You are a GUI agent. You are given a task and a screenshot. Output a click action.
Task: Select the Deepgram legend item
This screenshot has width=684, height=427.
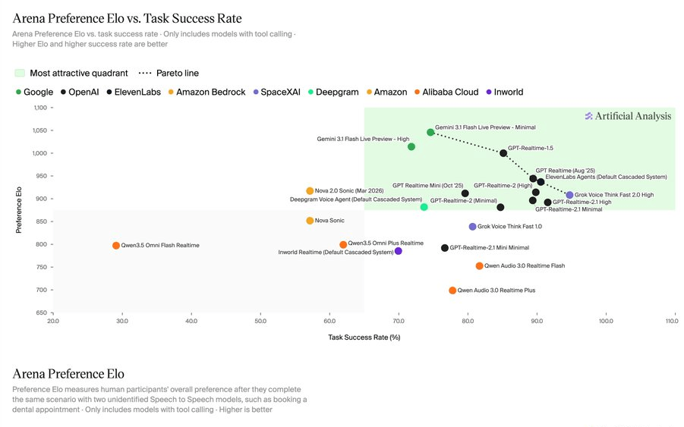coord(333,92)
